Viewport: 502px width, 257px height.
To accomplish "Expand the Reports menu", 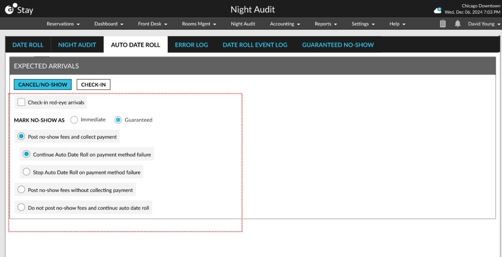I will point(326,24).
